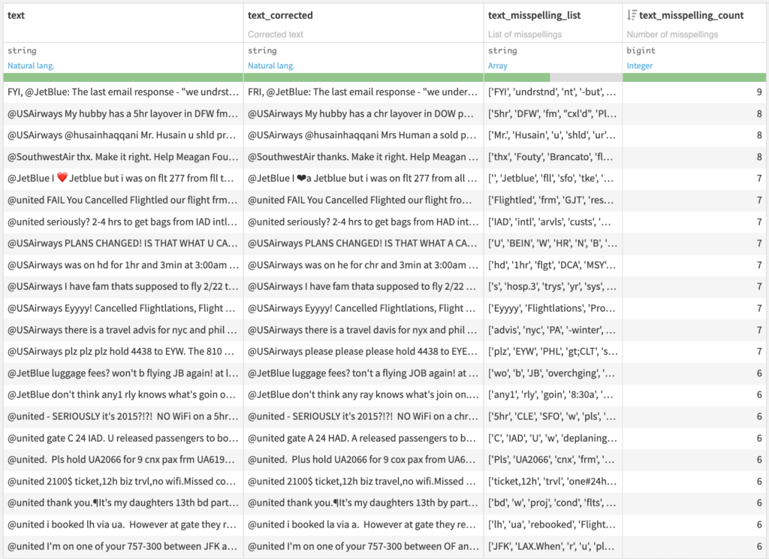Screen dimensions: 769x559
Task: Select the corrected cell 'get bags from HAD'
Action: (x=363, y=222)
